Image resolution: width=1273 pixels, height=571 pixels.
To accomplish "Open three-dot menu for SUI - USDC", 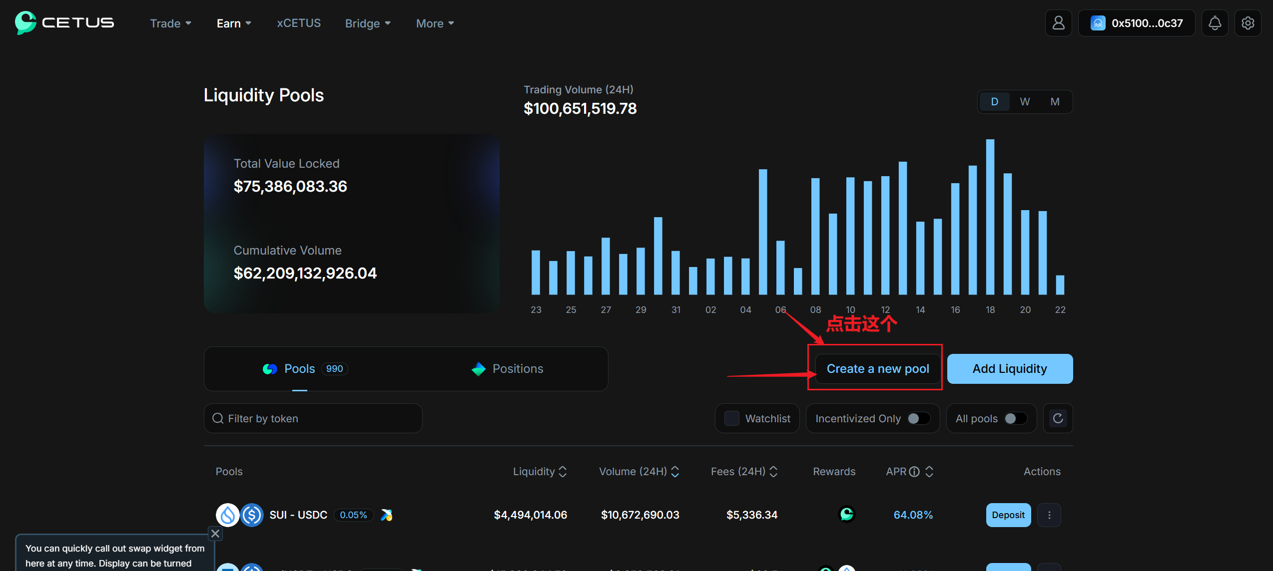I will (1049, 515).
